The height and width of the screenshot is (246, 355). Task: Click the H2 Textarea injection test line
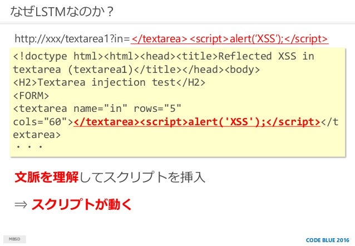[x=109, y=82]
